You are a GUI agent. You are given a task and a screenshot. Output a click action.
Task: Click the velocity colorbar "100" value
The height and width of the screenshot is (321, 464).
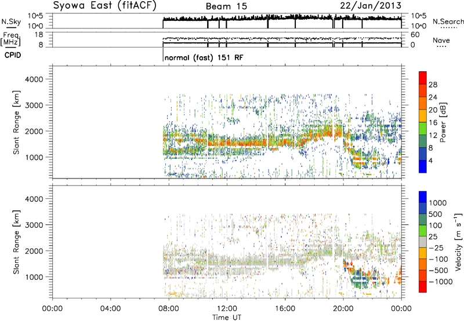pos(436,225)
